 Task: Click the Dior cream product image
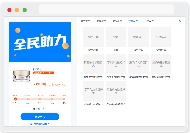point(21,76)
